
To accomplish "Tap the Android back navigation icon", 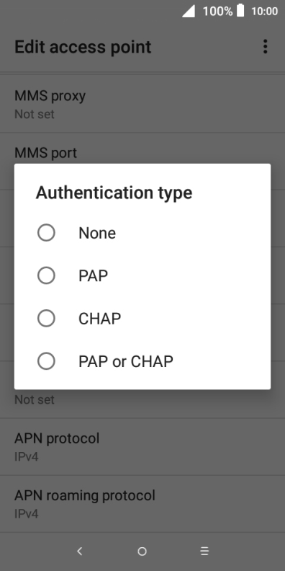I will [x=80, y=552].
